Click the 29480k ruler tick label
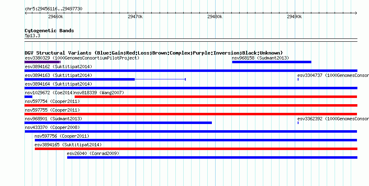 [215, 17]
